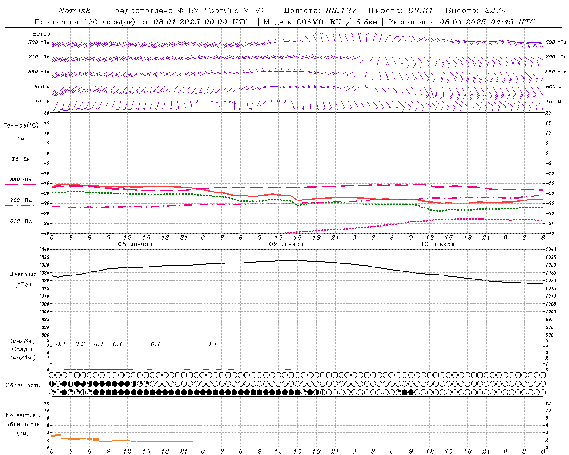Screen dimensions: 569x455
Task: Click the 'Широта: 69.31' latitude value
Action: pyautogui.click(x=401, y=11)
